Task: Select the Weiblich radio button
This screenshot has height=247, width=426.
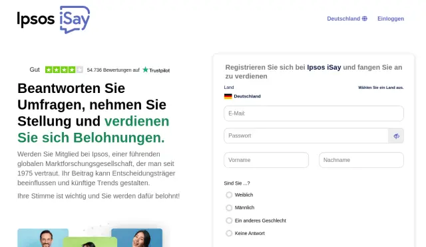Action: [229, 195]
